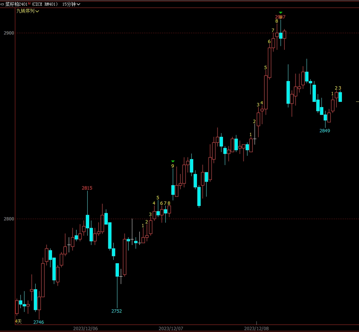This screenshot has height=332, width=359.
Task: Click the last cyan candlestick labeled 3
Action: coord(340,97)
